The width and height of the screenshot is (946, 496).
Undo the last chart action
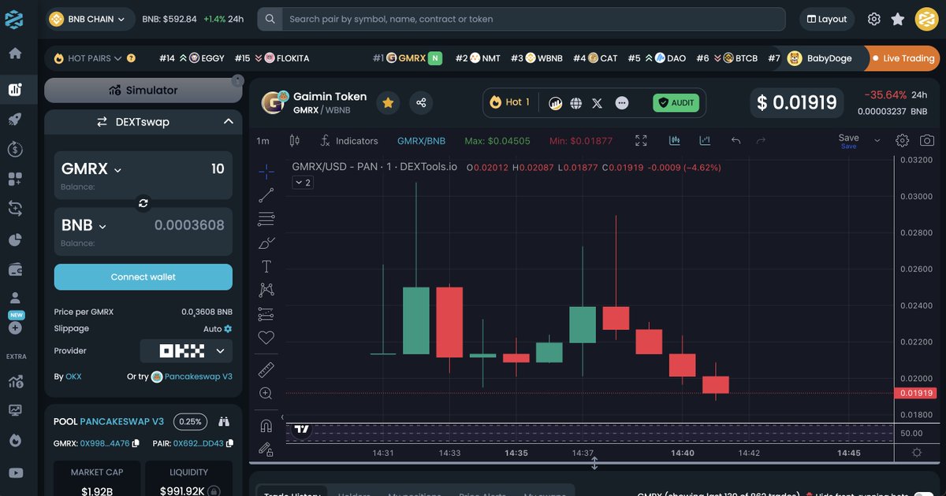(x=736, y=140)
